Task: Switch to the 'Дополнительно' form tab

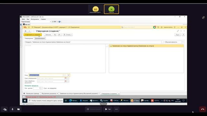Action: click(40, 38)
